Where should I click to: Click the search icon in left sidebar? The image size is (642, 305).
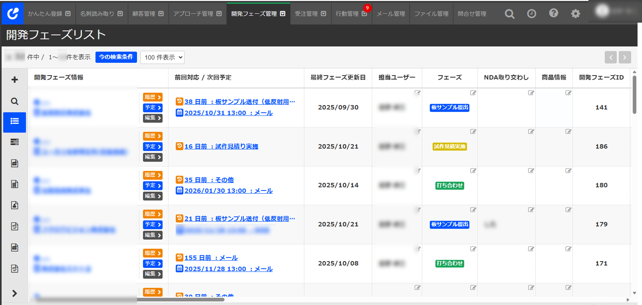[x=14, y=101]
